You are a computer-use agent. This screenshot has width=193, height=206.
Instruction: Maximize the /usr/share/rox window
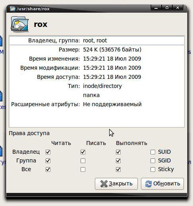(167, 8)
